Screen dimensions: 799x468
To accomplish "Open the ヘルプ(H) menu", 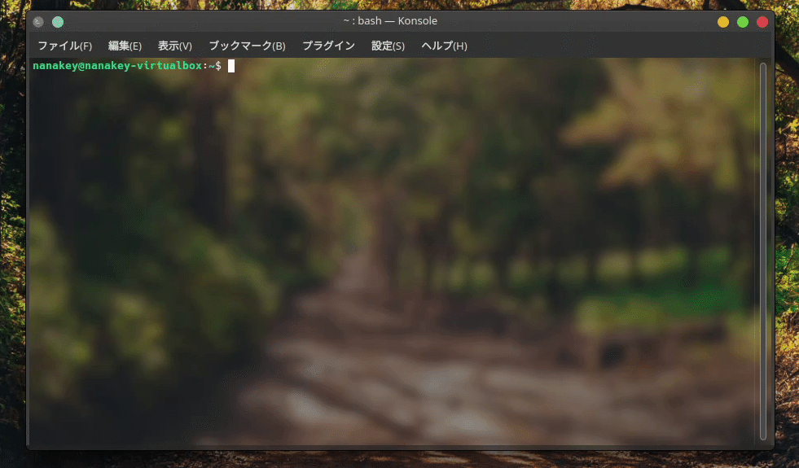I will click(x=444, y=46).
